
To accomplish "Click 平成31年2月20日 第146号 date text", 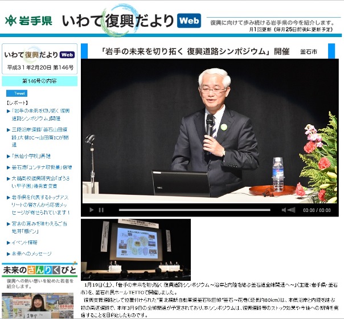I will coord(40,67).
